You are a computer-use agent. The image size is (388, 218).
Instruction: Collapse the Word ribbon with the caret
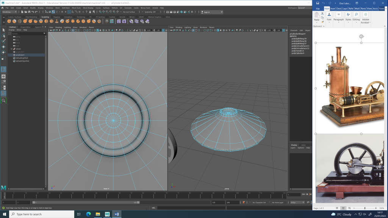tap(385, 26)
